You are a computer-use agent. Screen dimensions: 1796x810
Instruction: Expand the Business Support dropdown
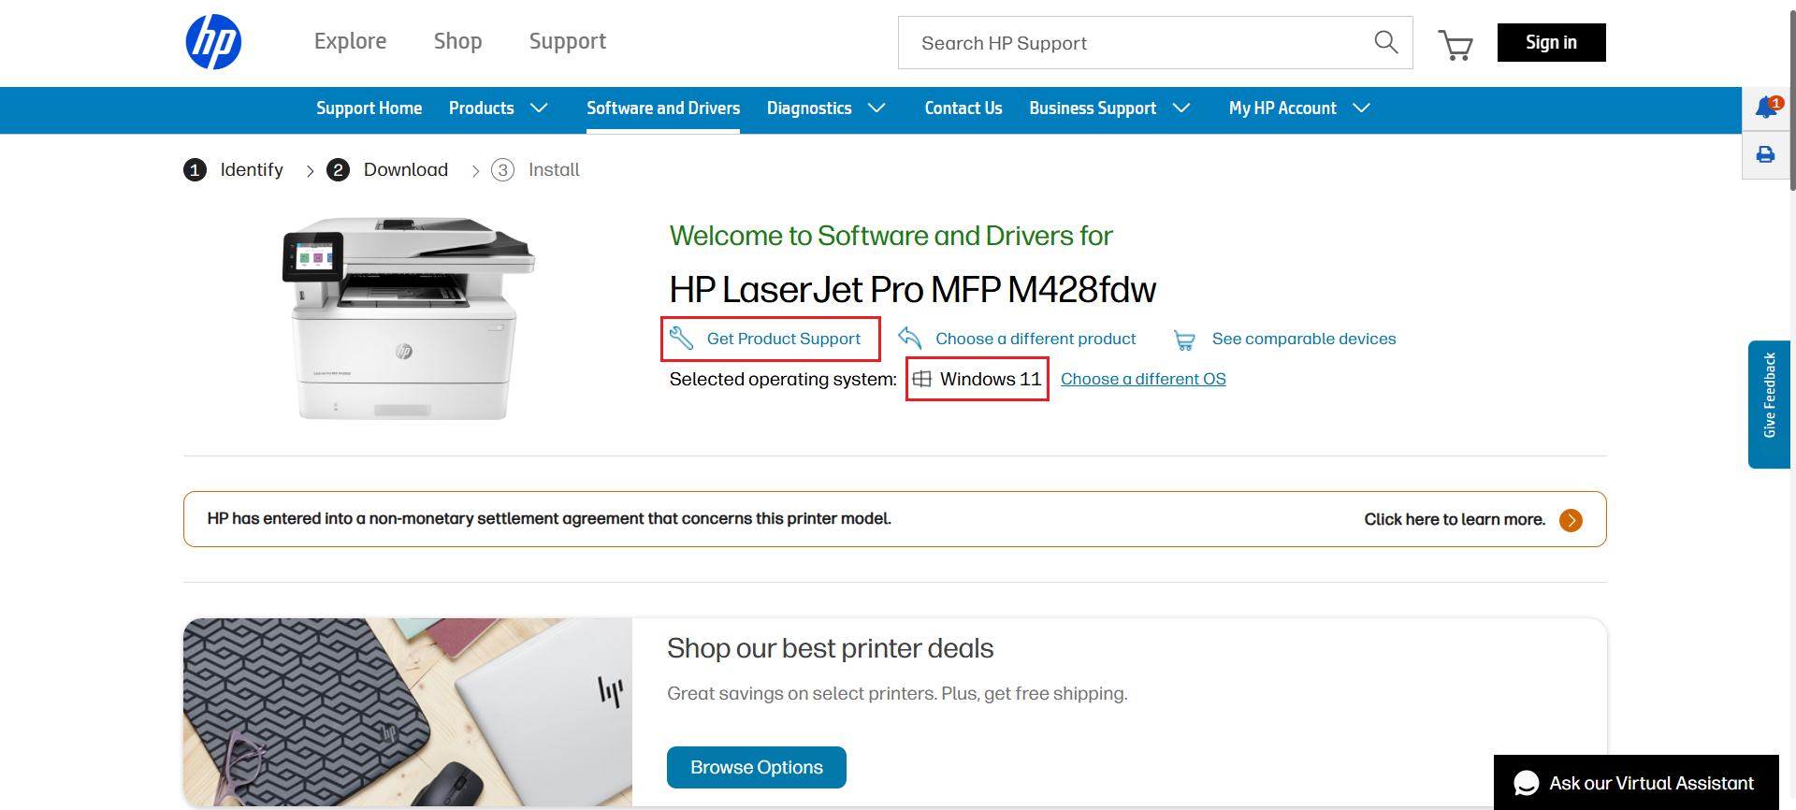click(1109, 108)
